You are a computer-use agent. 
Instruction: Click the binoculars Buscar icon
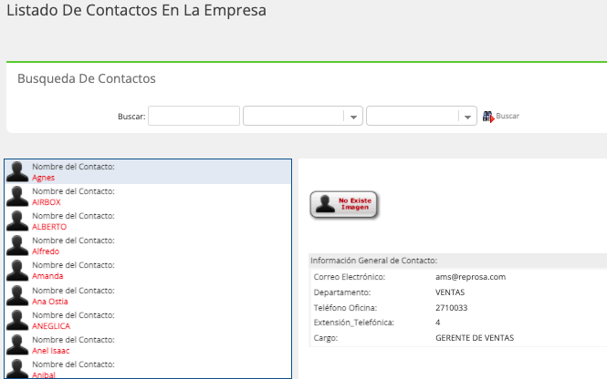488,117
